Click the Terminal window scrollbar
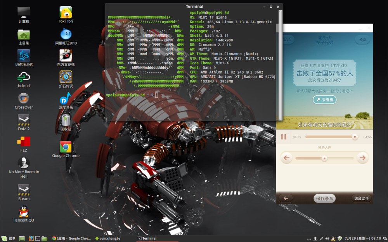Image resolution: width=388 pixels, height=242 pixels. click(281, 65)
